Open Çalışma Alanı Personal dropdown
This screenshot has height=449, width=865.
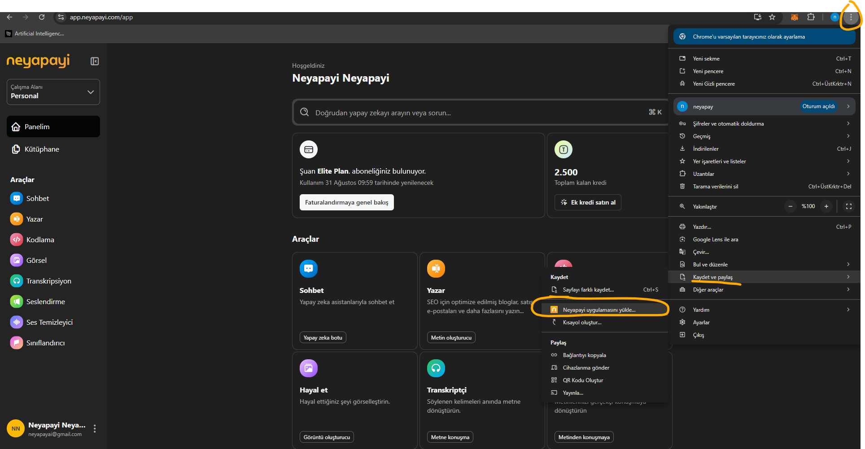click(53, 92)
